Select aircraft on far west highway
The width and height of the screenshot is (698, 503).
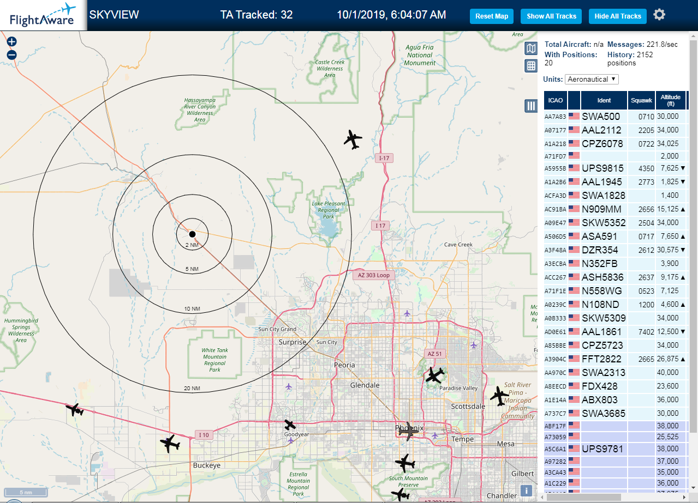pos(75,409)
